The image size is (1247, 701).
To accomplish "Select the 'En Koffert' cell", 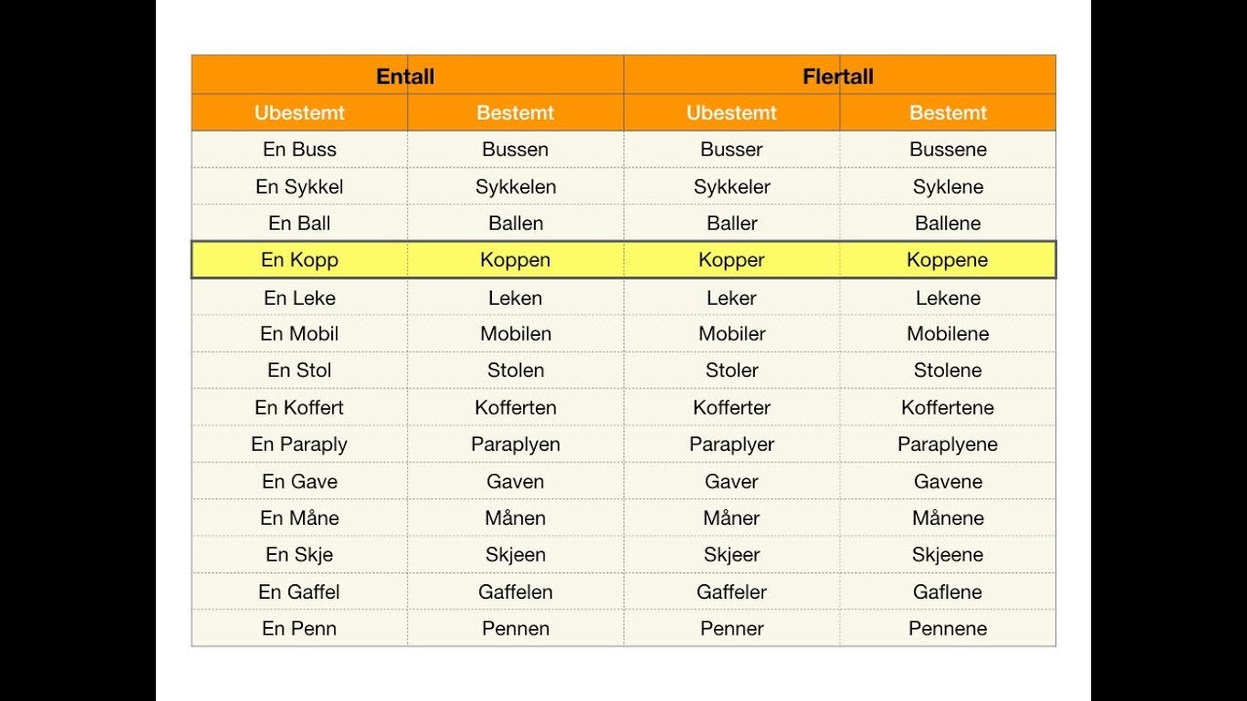I will 300,408.
